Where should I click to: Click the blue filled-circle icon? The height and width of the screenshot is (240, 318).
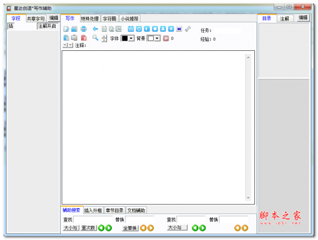[155, 29]
